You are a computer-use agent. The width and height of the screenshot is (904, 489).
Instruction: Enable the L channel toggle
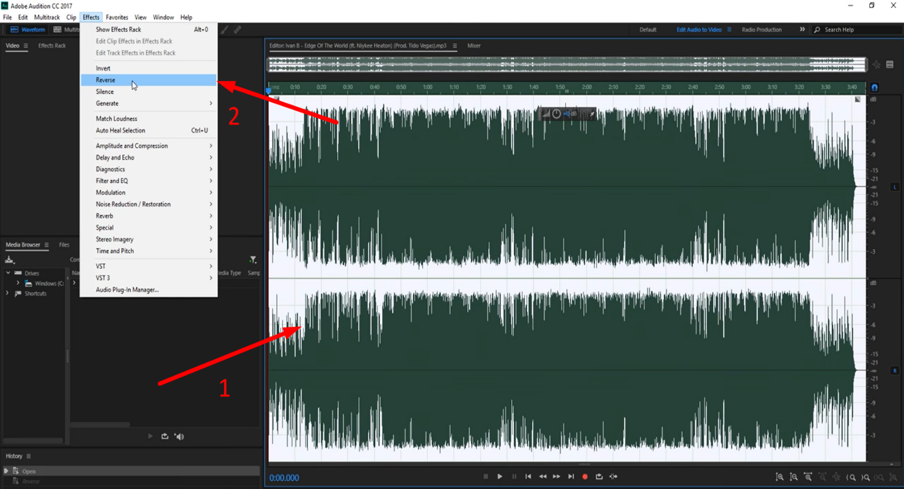pos(894,186)
